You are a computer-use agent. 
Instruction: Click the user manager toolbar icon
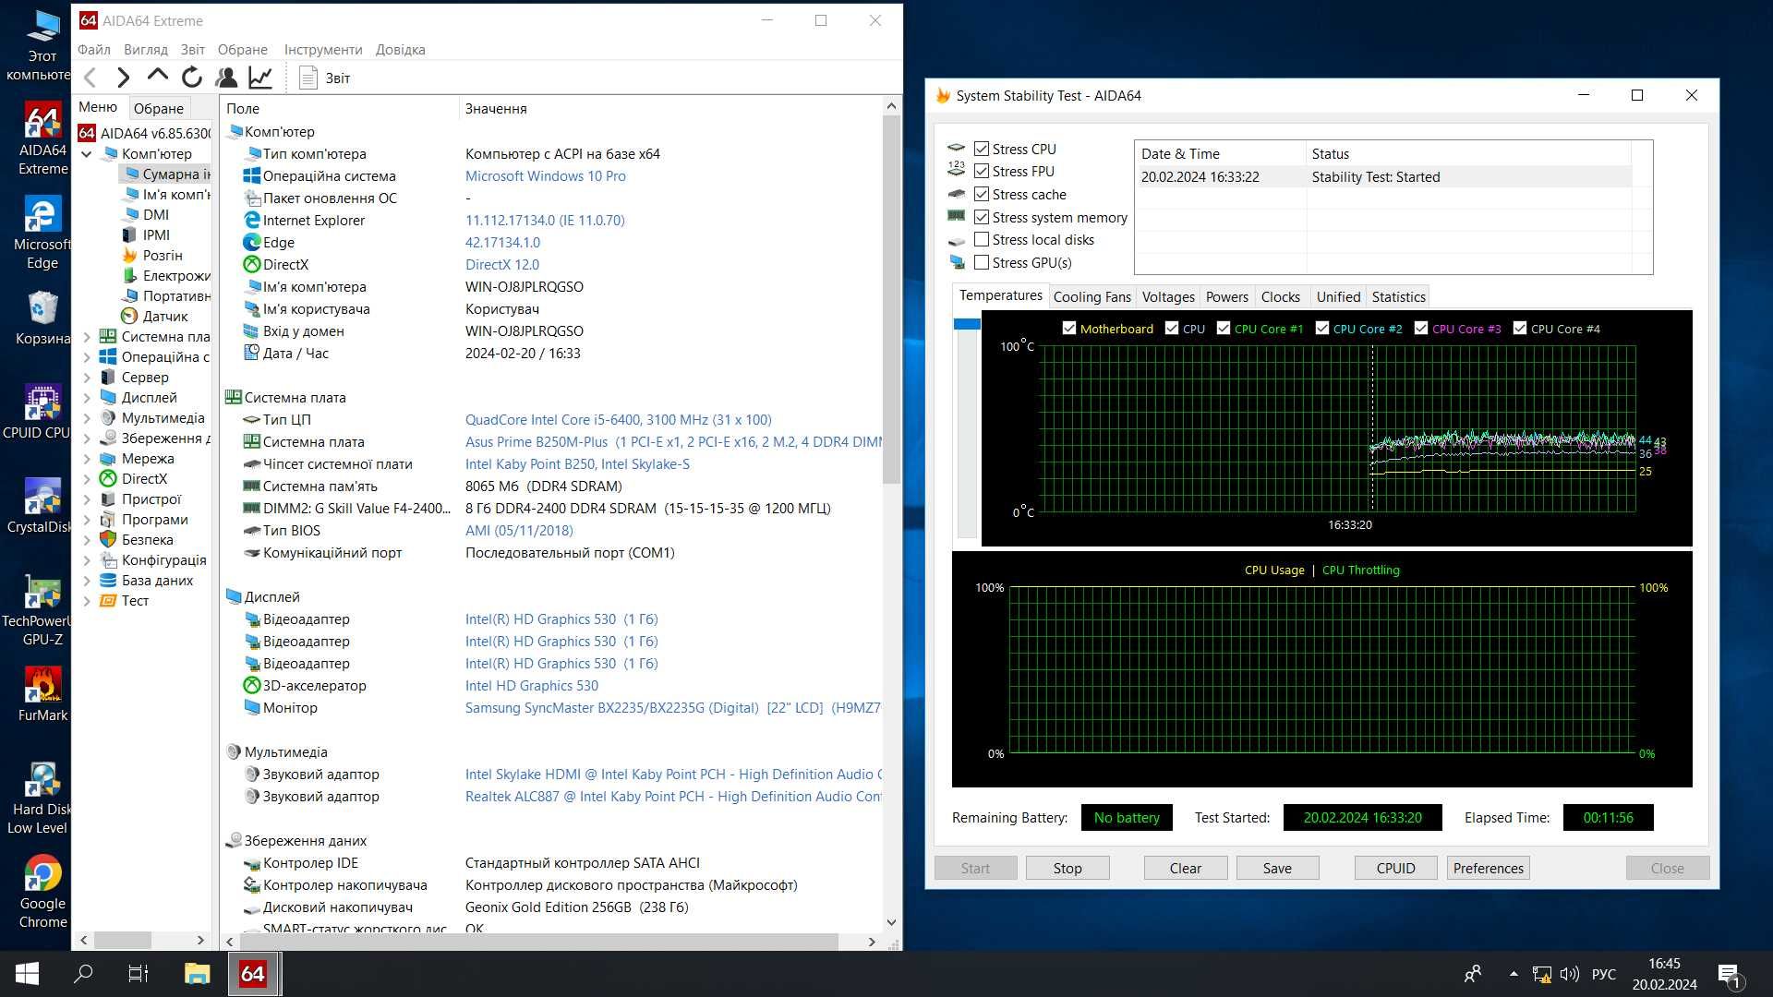click(226, 78)
